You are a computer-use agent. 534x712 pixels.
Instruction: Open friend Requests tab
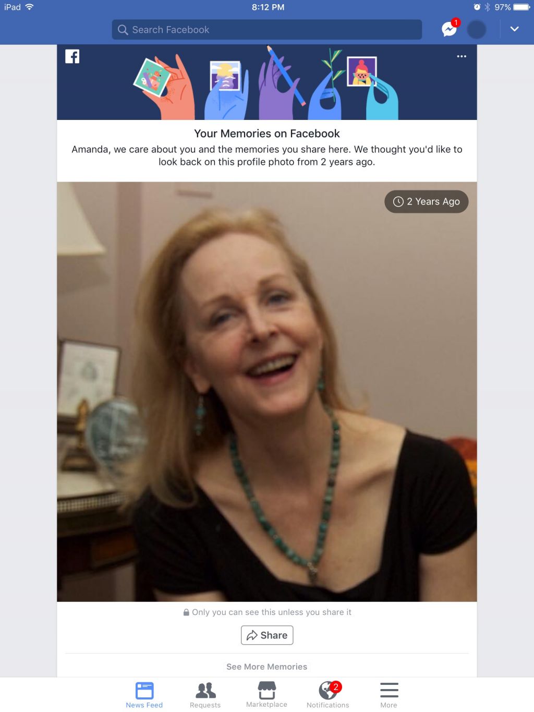point(205,695)
